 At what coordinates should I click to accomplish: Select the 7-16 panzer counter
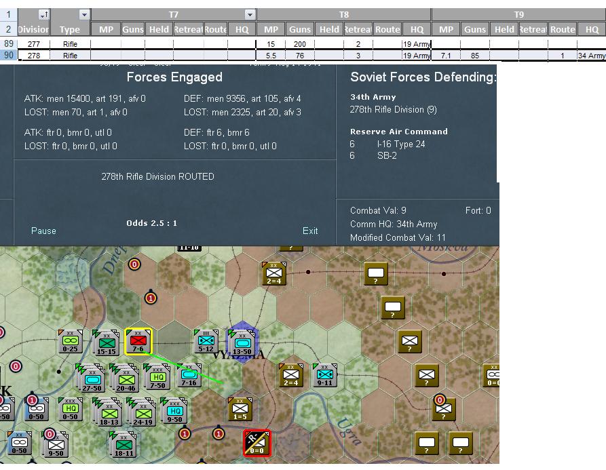(x=189, y=375)
